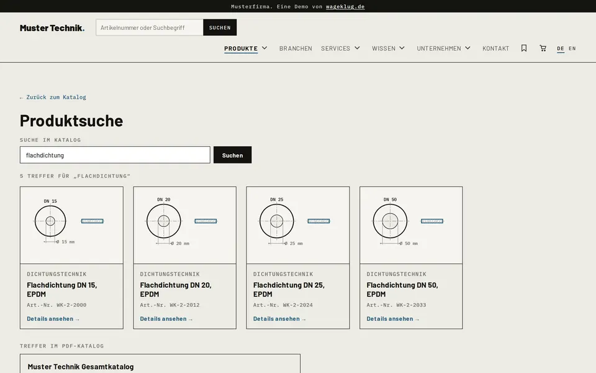Viewport: 596px width, 373px height.
Task: View details for Flachdichtung DN 25
Action: [x=279, y=319]
